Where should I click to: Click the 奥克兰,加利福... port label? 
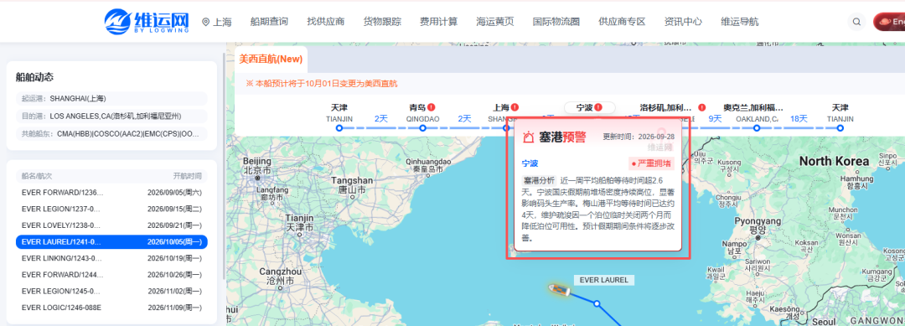pyautogui.click(x=753, y=107)
